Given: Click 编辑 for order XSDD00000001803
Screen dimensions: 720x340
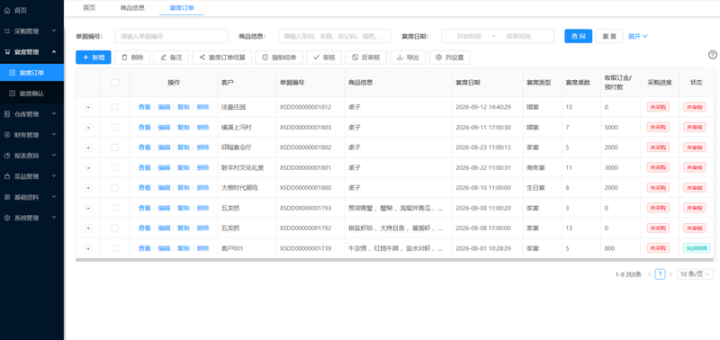Looking at the screenshot, I should [164, 127].
